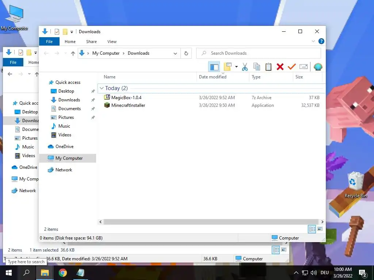374x280 pixels.
Task: Open Documents in front window navigation pane
Action: pyautogui.click(x=69, y=109)
